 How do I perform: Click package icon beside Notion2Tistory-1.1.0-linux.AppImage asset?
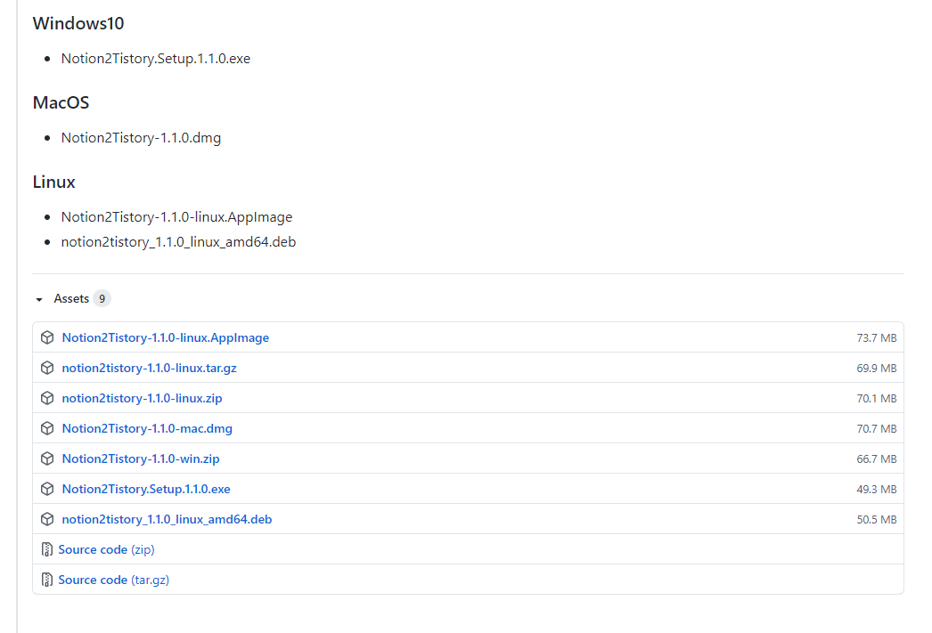tap(47, 338)
